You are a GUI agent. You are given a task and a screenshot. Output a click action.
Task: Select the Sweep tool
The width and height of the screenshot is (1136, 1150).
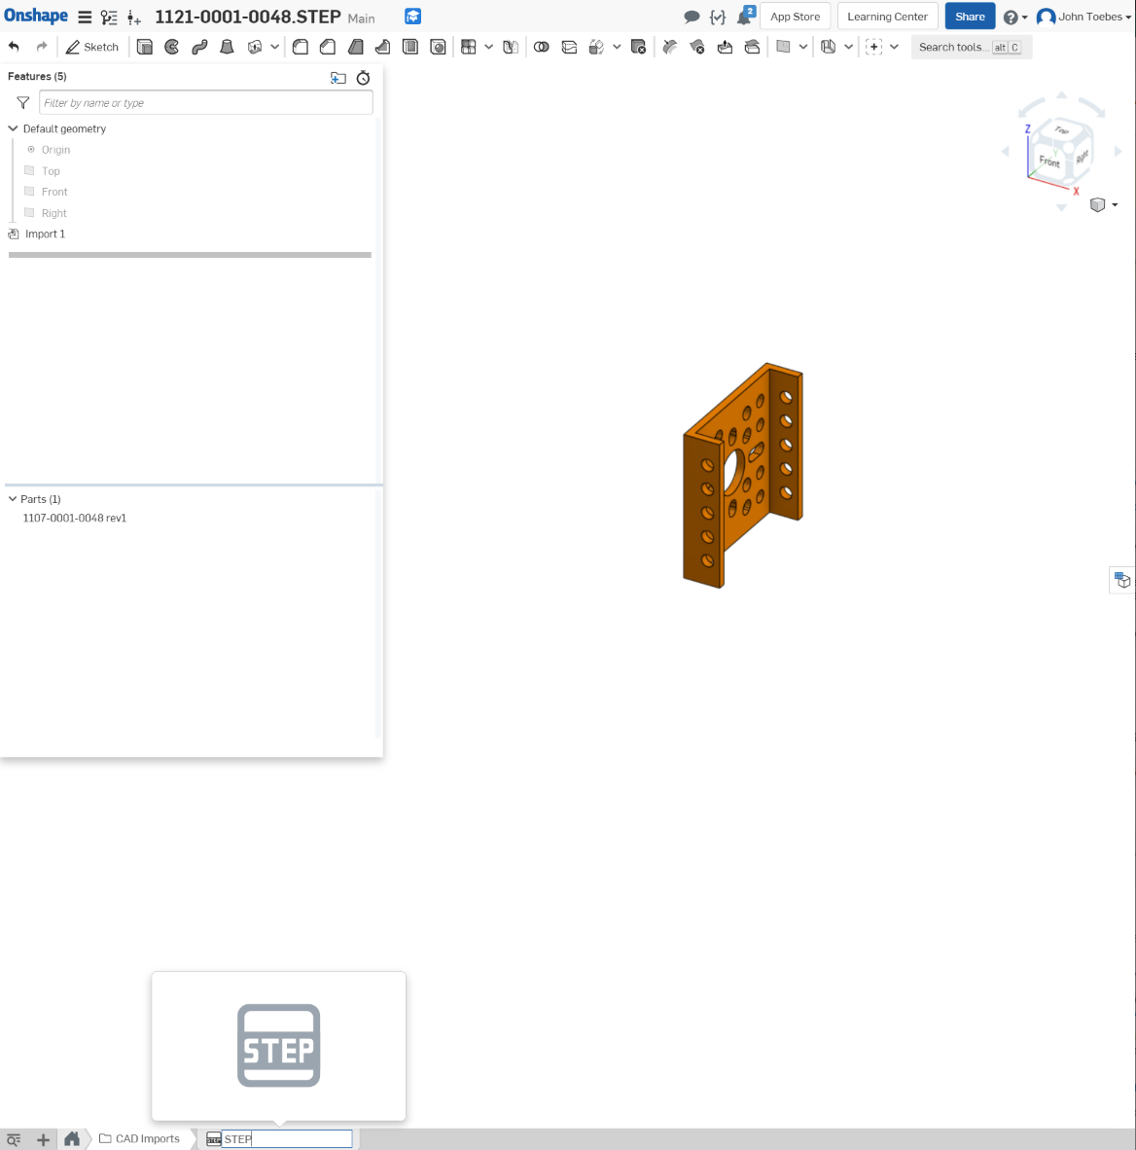pyautogui.click(x=199, y=47)
